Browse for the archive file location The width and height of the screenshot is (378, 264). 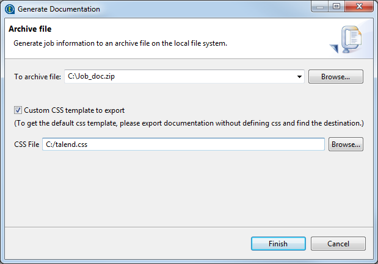point(335,77)
